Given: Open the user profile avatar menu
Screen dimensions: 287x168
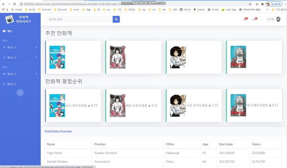Looking at the screenshot, I should (x=278, y=19).
